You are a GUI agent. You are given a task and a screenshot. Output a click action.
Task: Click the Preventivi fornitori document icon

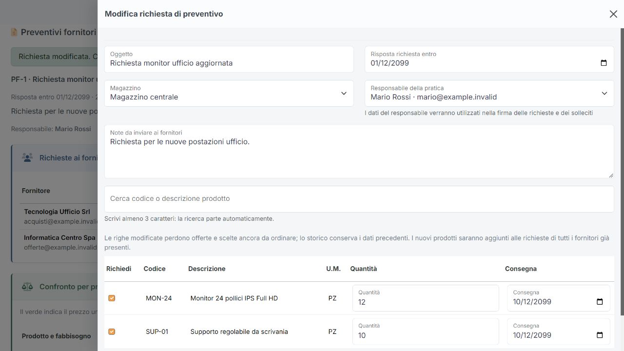(14, 32)
